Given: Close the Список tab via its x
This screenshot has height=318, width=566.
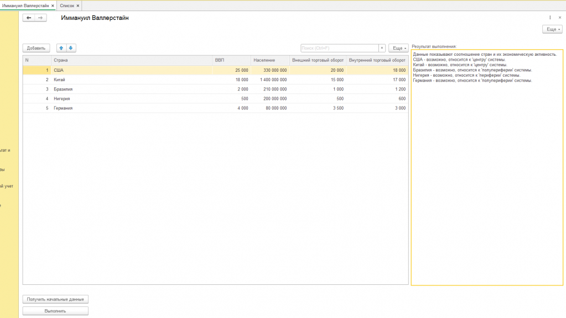Looking at the screenshot, I should 77,6.
